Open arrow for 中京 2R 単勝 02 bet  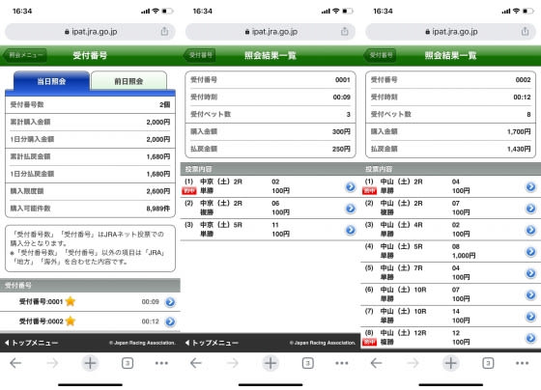(x=351, y=187)
